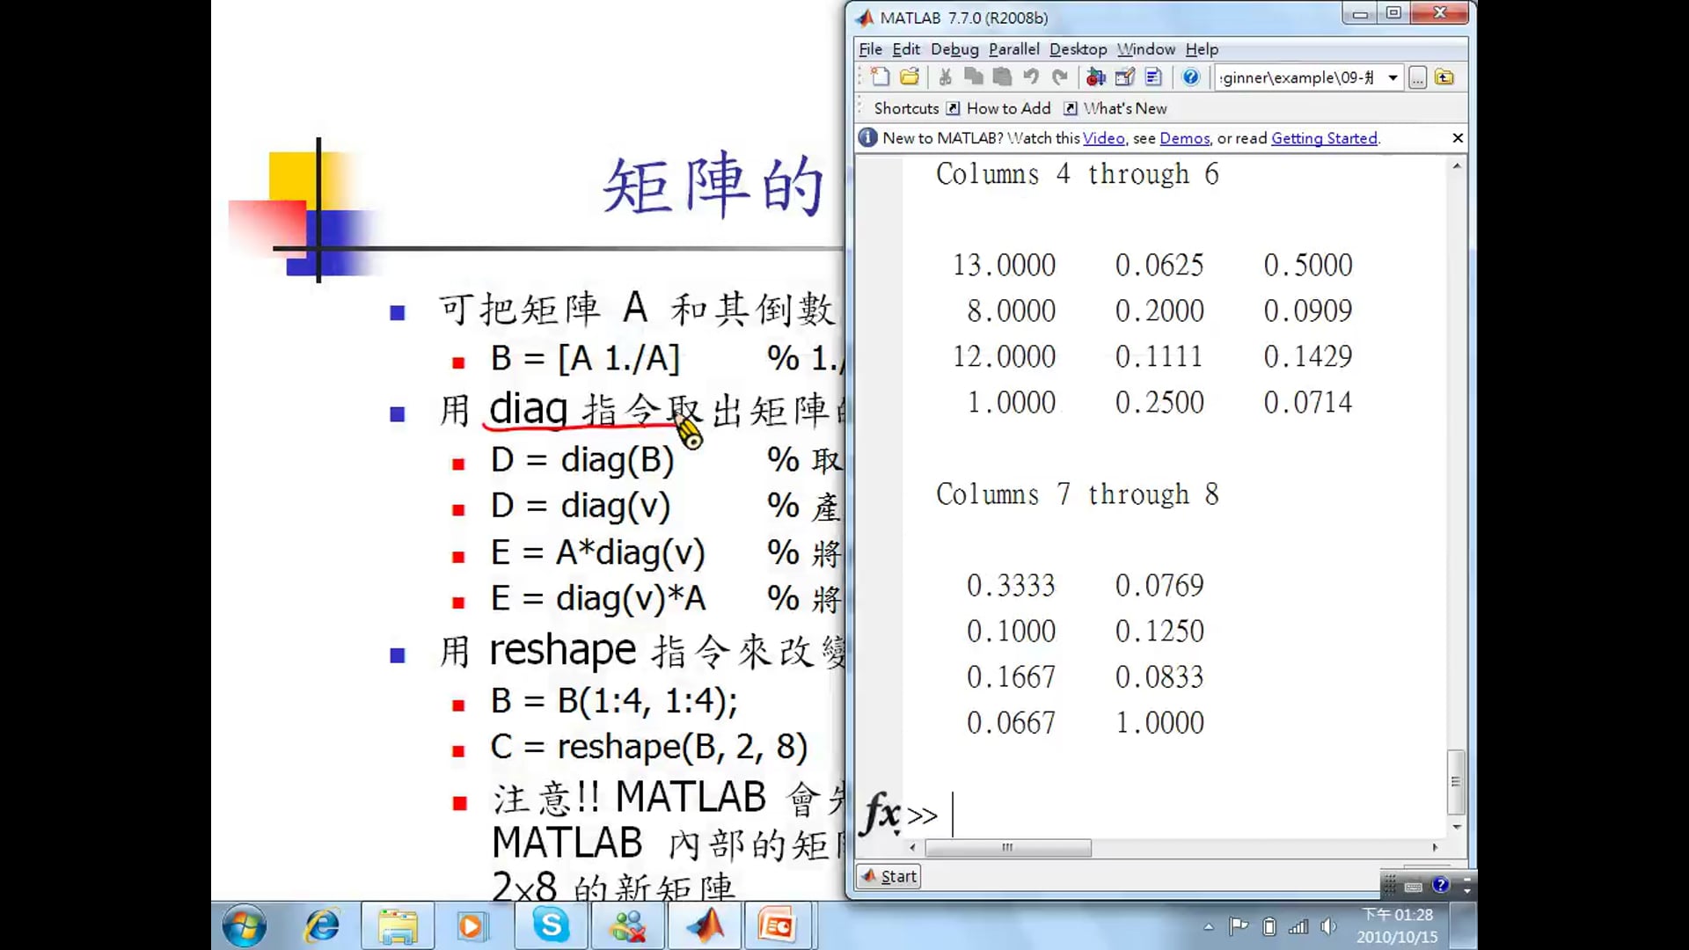Click the Paste toolbar icon

(1002, 77)
